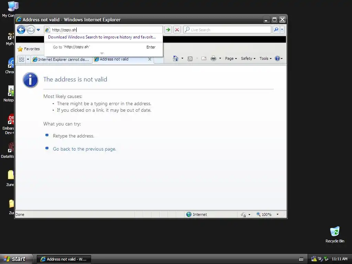Open search provider options dropdown
The image size is (352, 264).
pos(282,30)
